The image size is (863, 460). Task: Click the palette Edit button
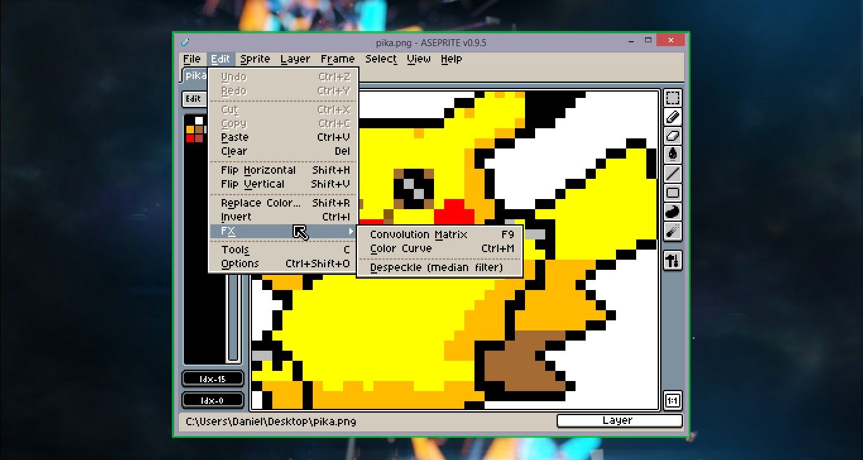pyautogui.click(x=193, y=99)
